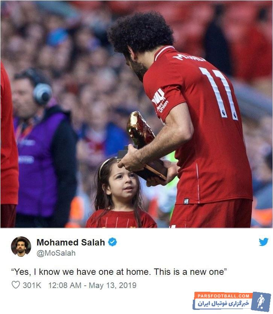
Task: Click the number 11 on jersey
Action: pos(220,93)
